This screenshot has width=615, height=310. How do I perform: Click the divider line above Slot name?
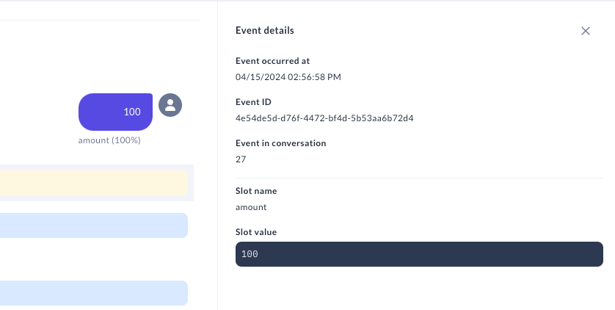pos(419,178)
